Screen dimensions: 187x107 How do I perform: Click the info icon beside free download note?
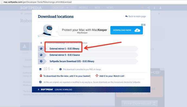tap(60, 69)
